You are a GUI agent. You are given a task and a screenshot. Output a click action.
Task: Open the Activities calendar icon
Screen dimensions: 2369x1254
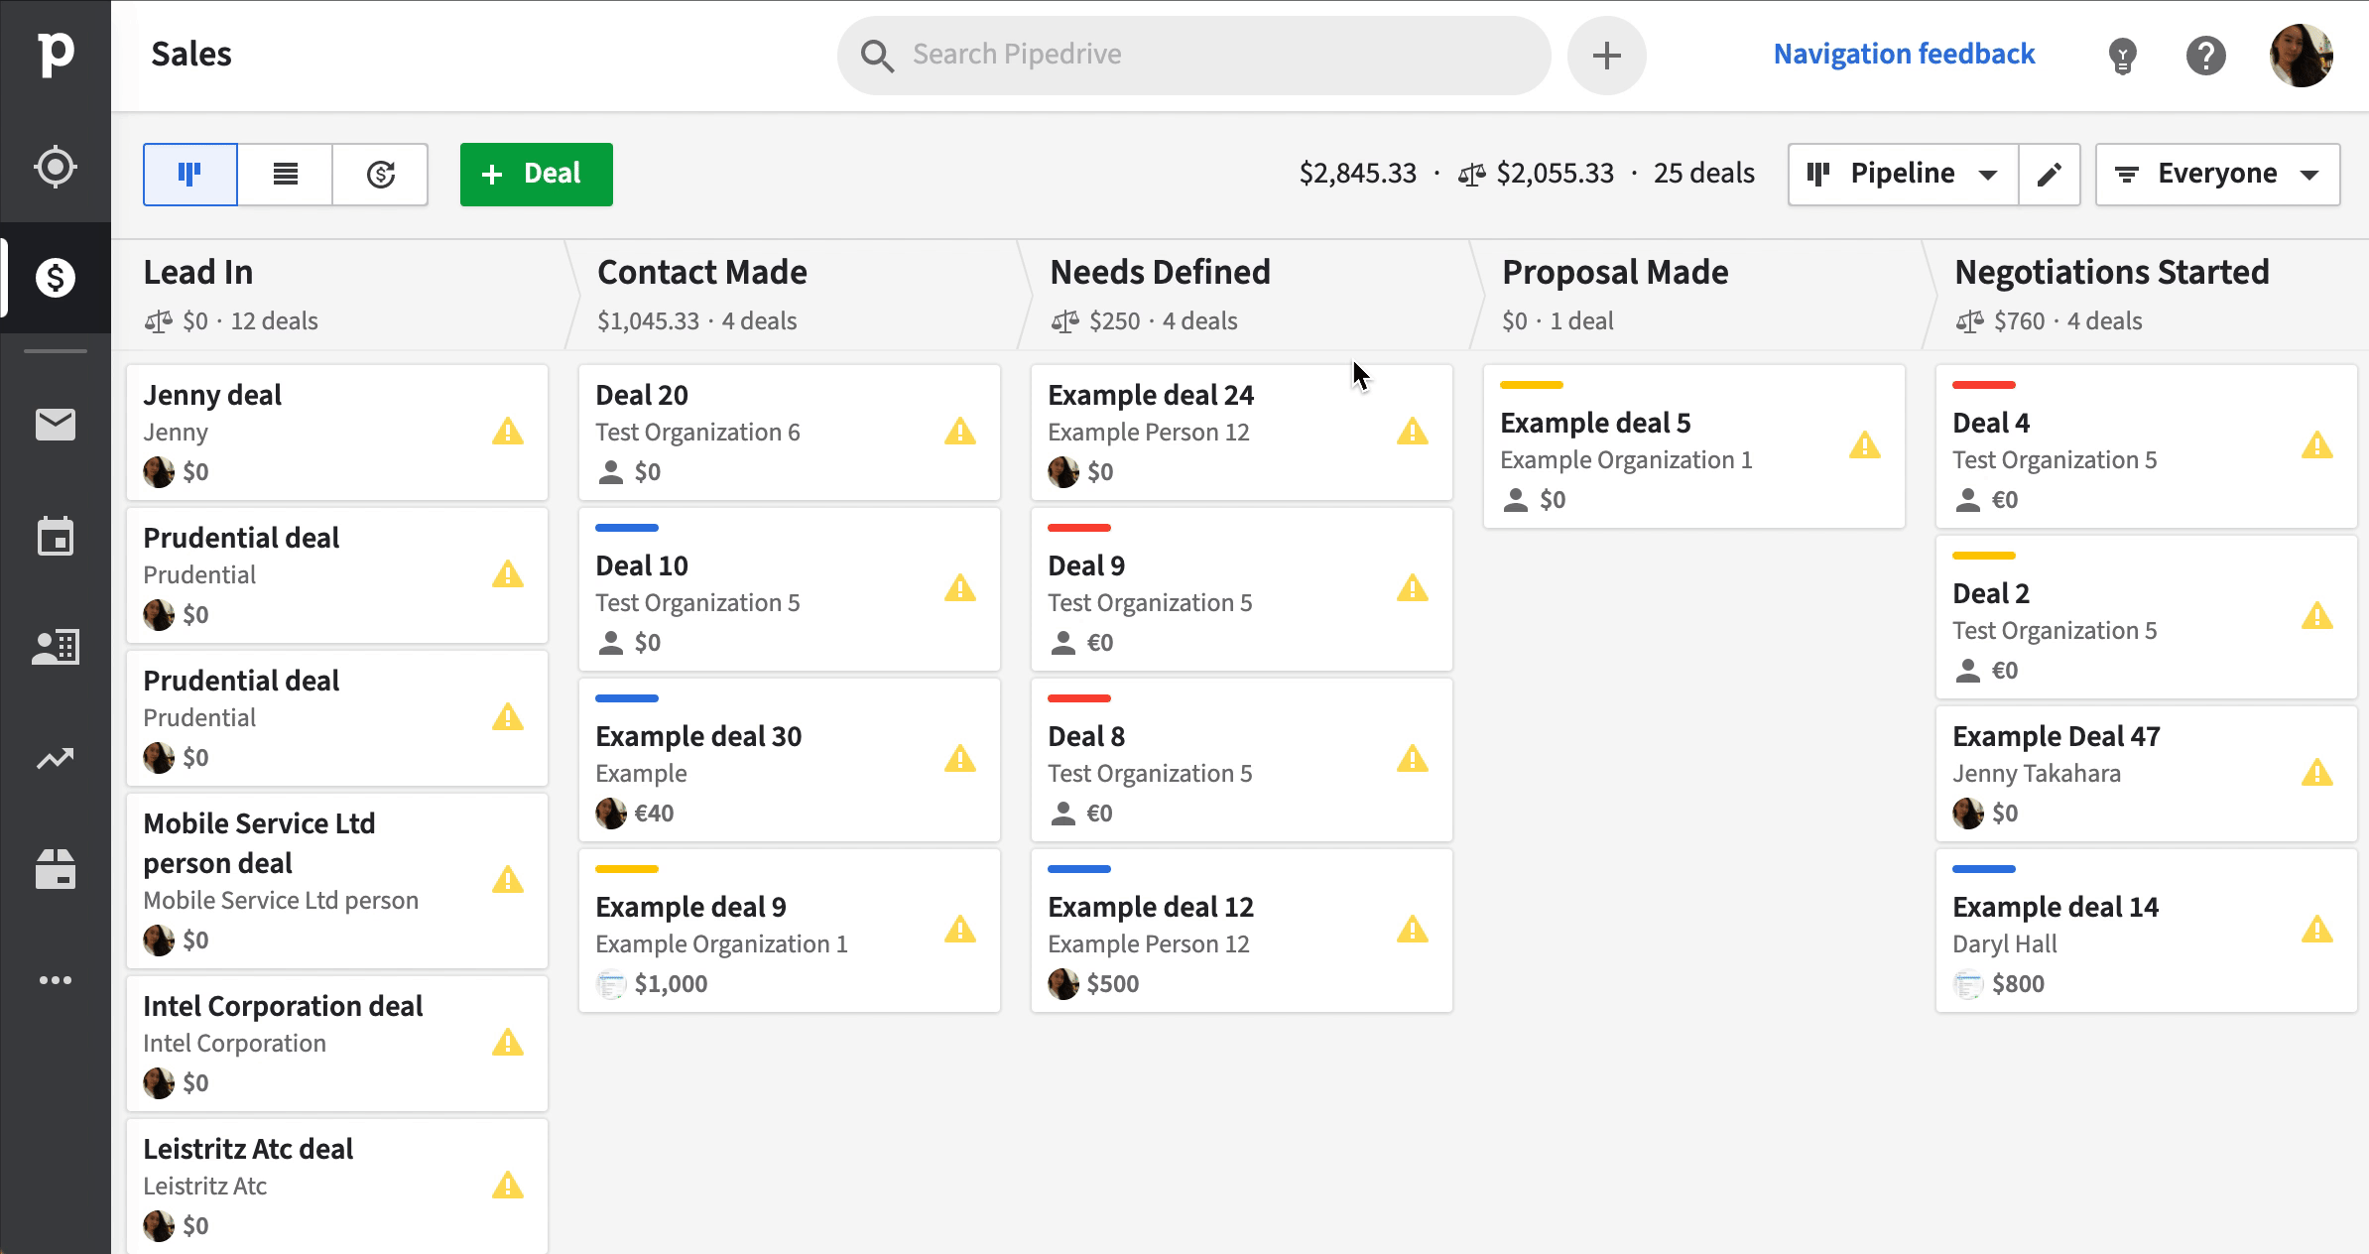pyautogui.click(x=56, y=536)
